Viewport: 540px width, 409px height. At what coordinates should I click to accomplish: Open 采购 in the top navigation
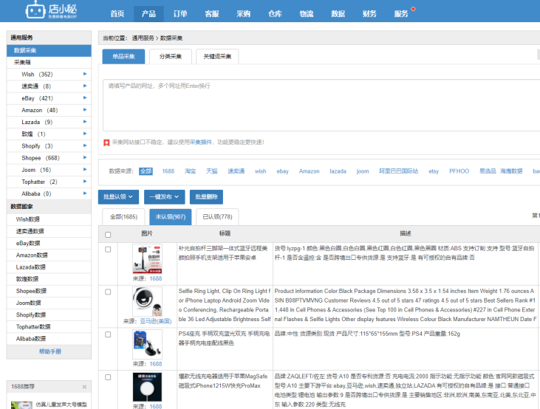(x=243, y=14)
